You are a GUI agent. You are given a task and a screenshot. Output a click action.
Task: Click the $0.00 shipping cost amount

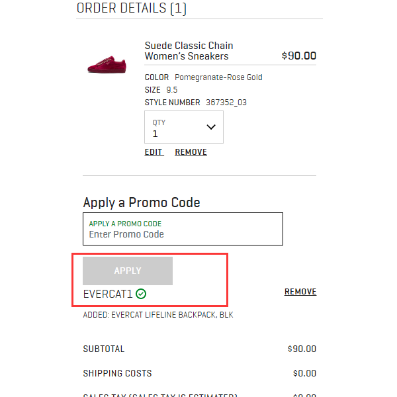[x=304, y=373]
